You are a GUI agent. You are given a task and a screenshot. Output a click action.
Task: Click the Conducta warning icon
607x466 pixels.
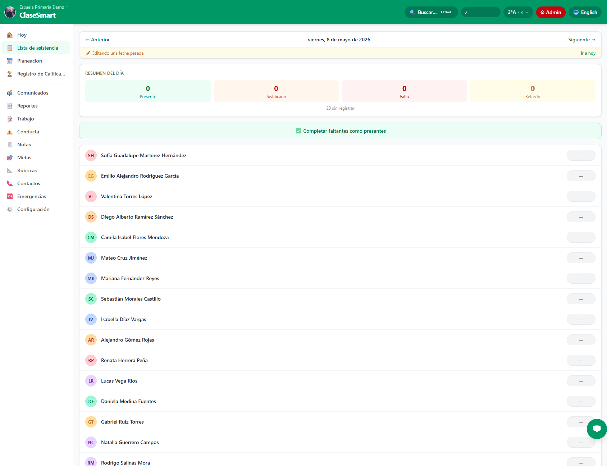point(10,132)
